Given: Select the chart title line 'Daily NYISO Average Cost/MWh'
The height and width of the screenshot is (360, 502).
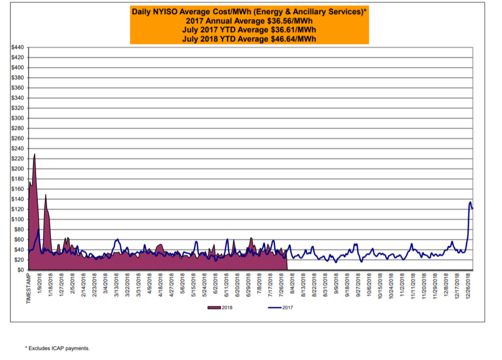Looking at the screenshot, I should [249, 12].
